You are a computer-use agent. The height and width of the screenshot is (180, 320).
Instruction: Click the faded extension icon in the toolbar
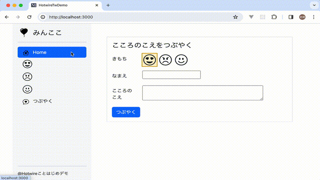tap(262, 17)
